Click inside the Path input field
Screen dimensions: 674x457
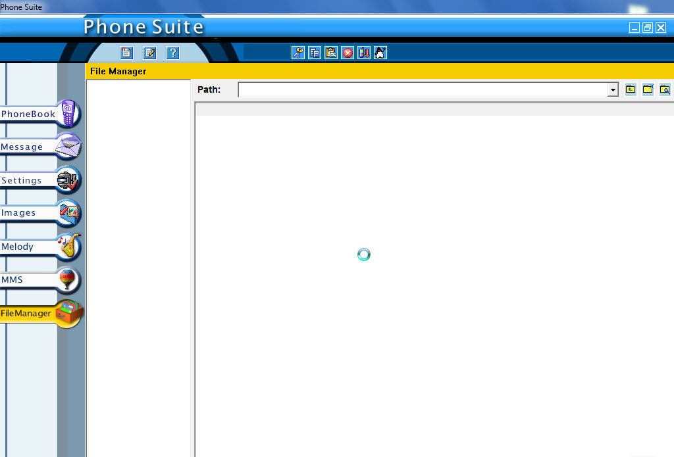coord(421,90)
